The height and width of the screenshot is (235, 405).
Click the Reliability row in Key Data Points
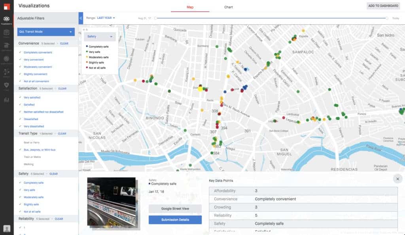click(x=303, y=215)
